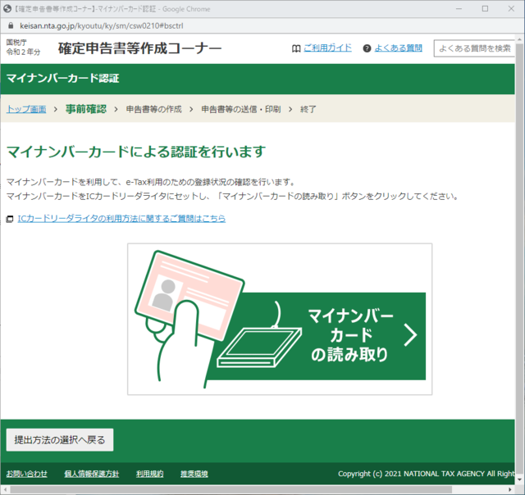Click the heading マイナンバーカードによる認証を行います
Image resolution: width=525 pixels, height=495 pixels.
[x=136, y=152]
